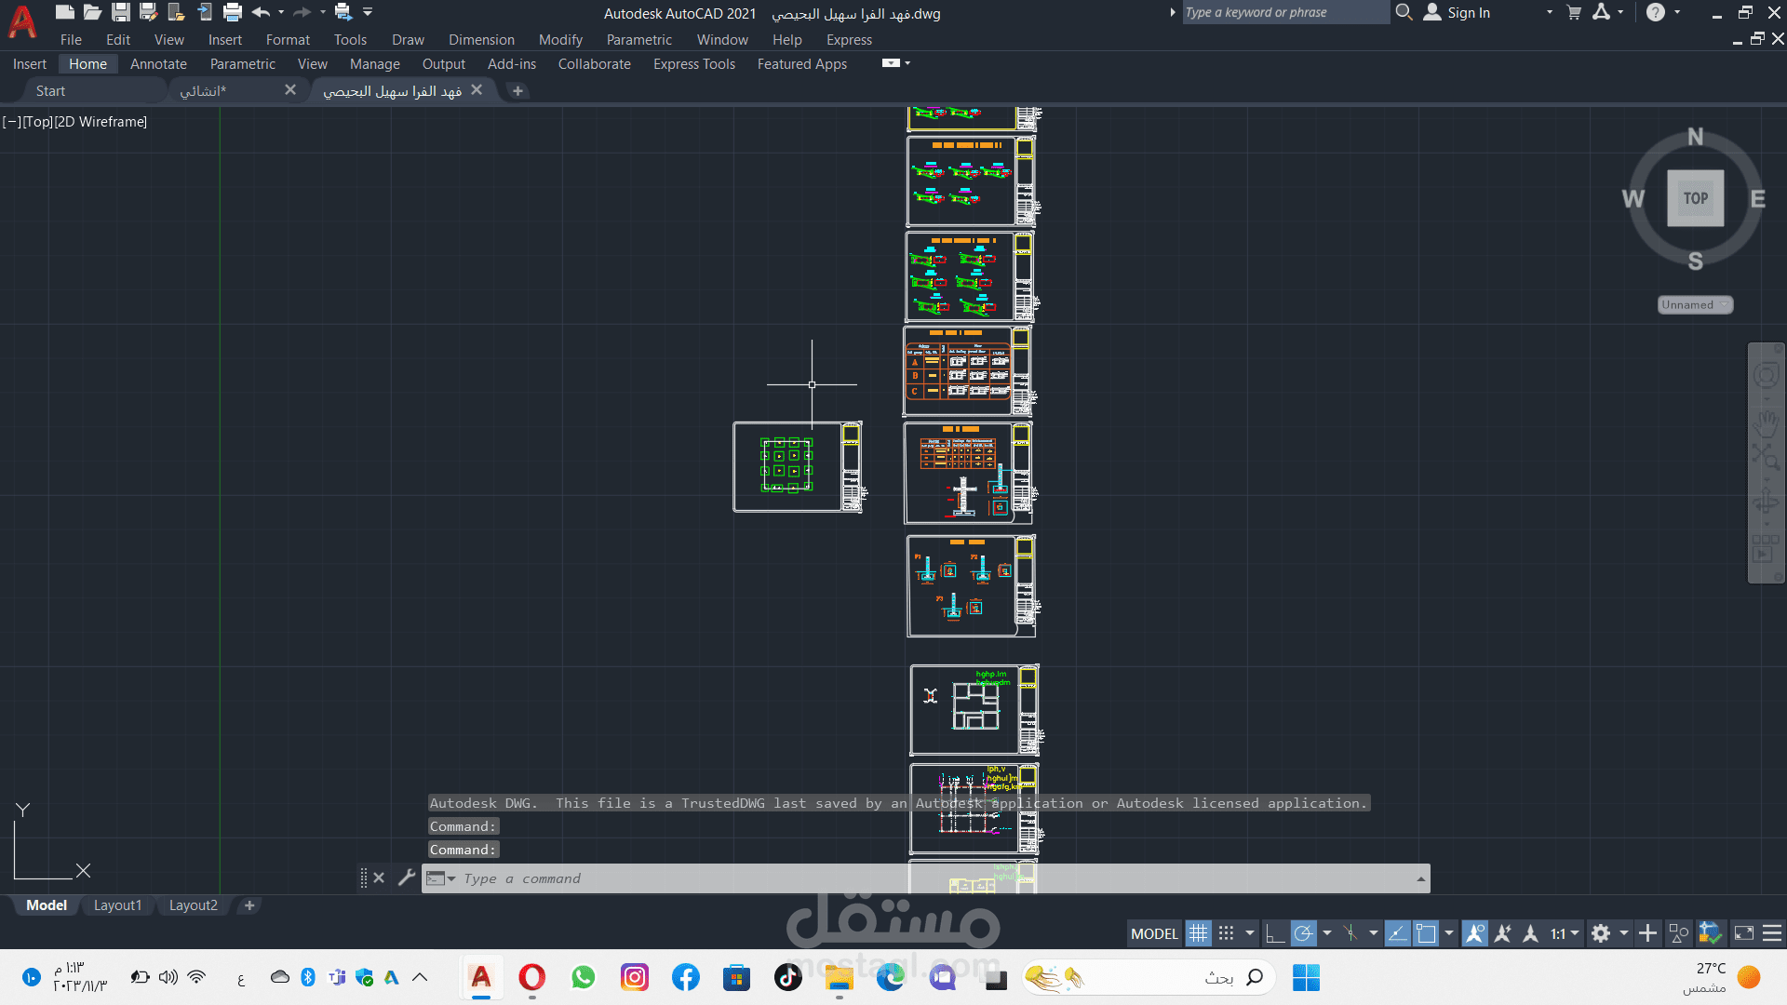1787x1005 pixels.
Task: Open annotation scale 1:1 dropdown
Action: point(1565,933)
